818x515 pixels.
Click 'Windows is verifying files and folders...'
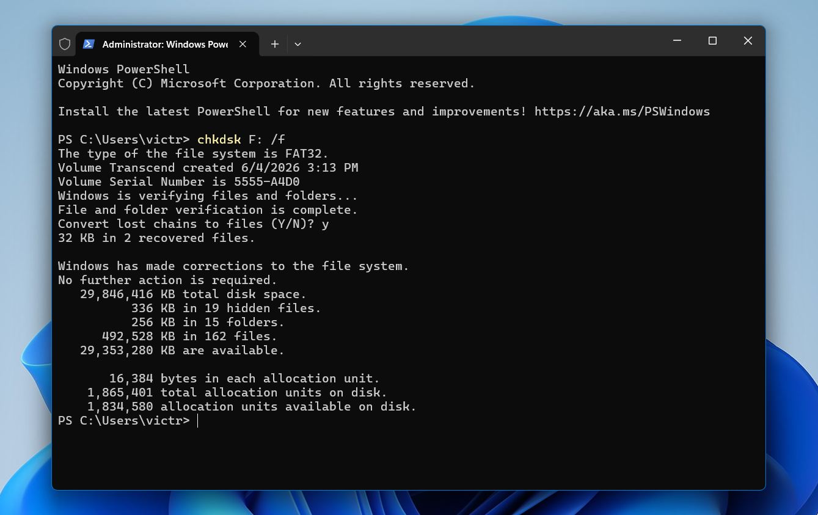[x=208, y=196]
